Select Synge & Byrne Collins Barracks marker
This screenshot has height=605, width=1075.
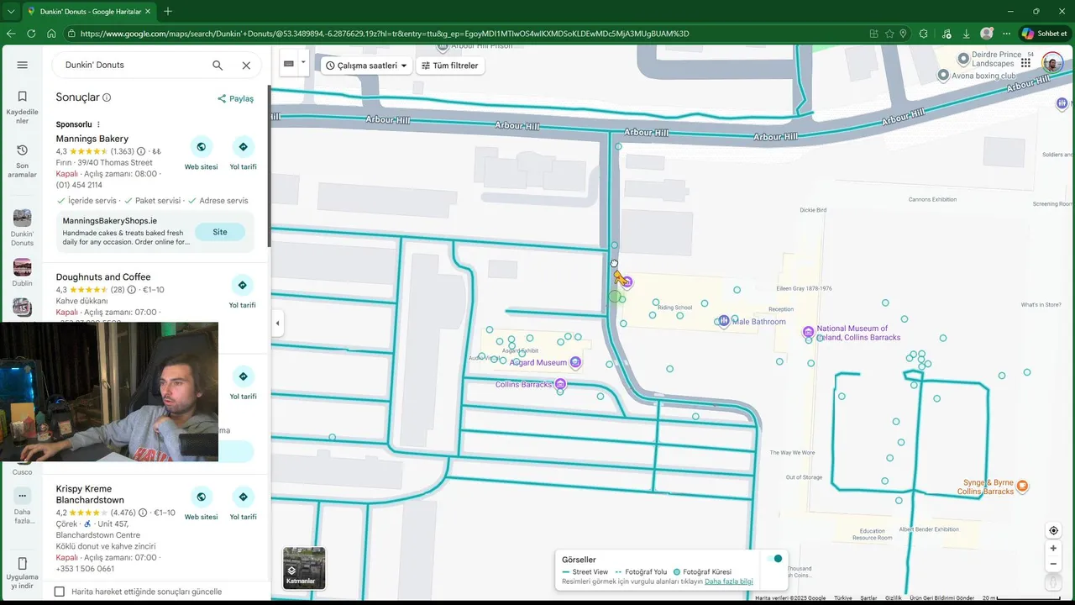(1022, 487)
